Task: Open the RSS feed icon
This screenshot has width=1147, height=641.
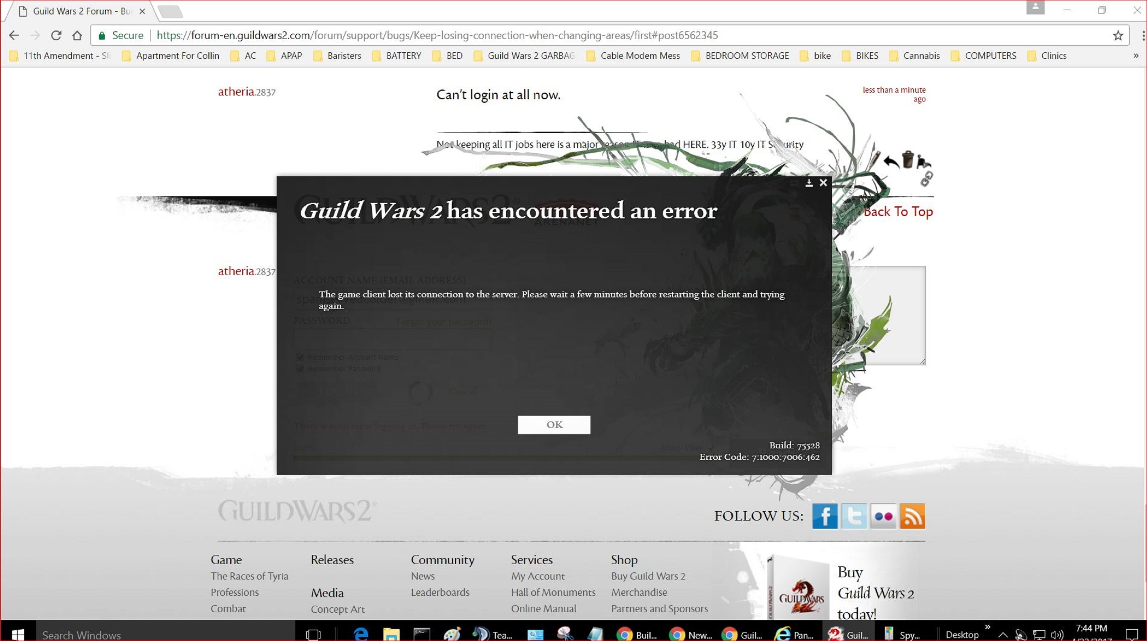Action: [912, 516]
